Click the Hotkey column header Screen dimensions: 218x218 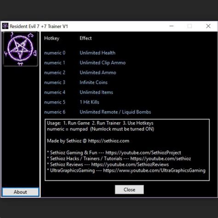click(52, 38)
